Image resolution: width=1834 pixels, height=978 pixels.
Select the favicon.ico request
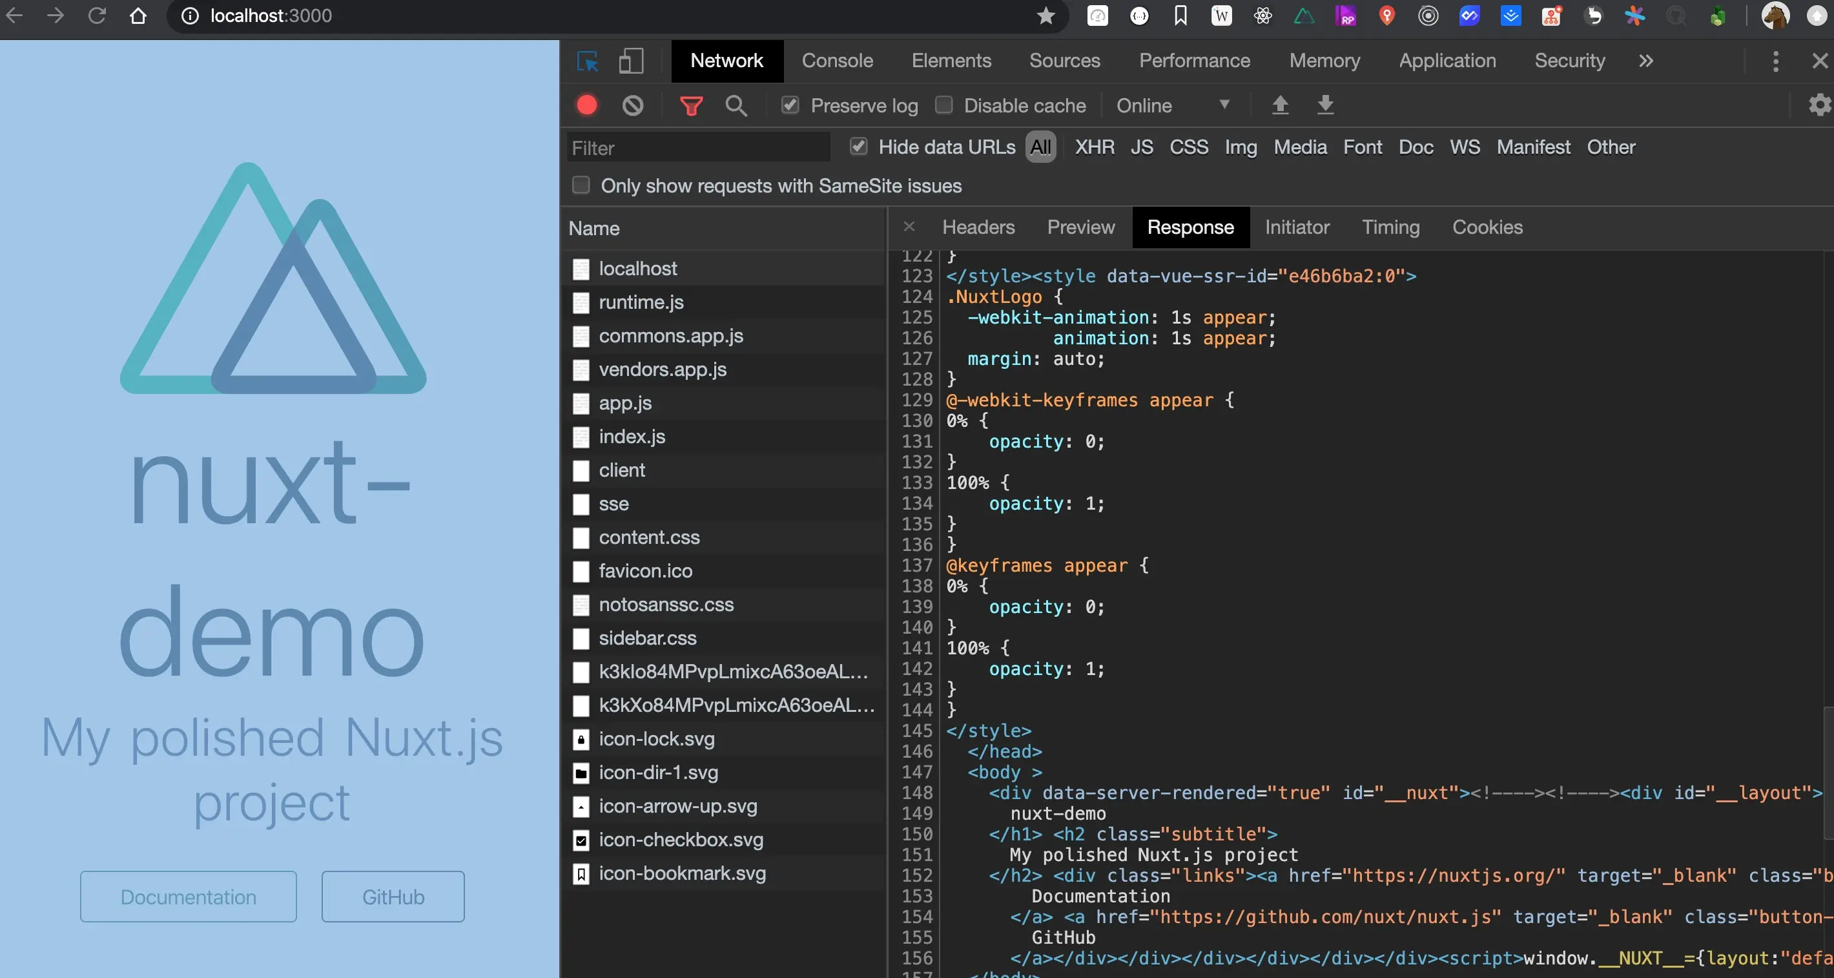[x=723, y=570]
